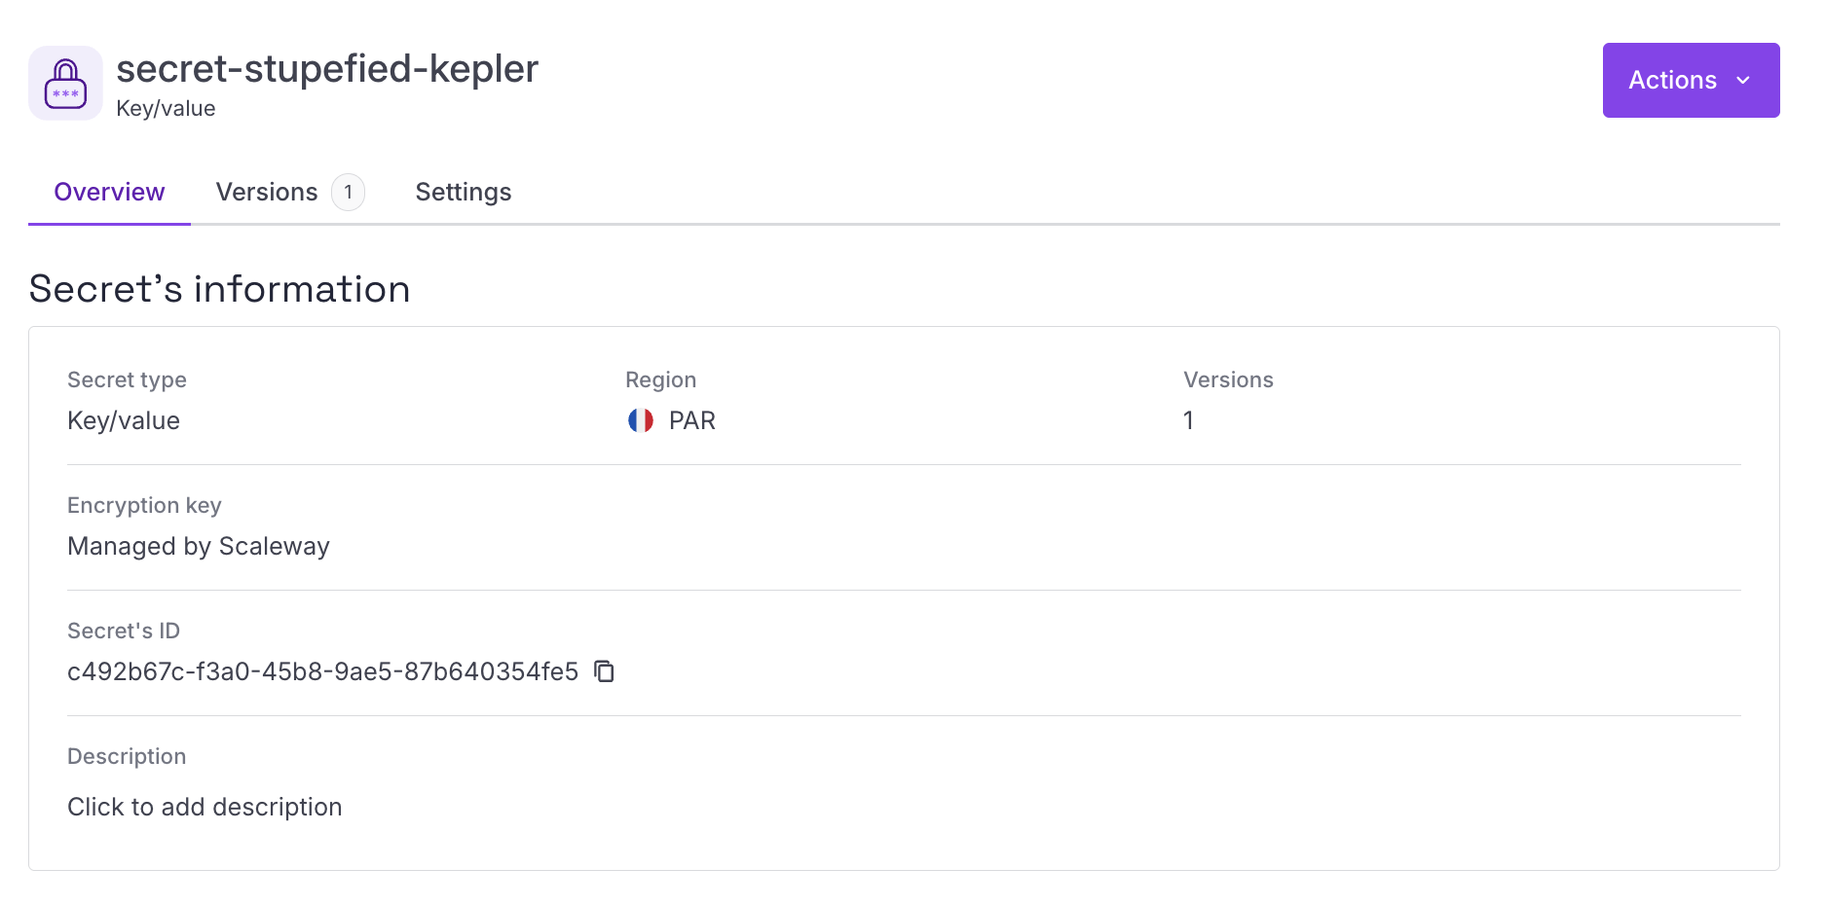
Task: Click the chevron on the Actions button
Action: pyautogui.click(x=1743, y=80)
